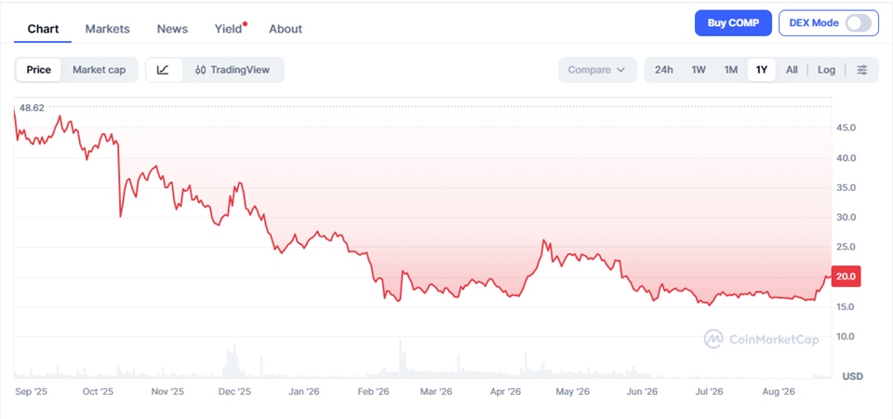The image size is (893, 419).
Task: Select Market cap chart type
Action: tap(100, 70)
